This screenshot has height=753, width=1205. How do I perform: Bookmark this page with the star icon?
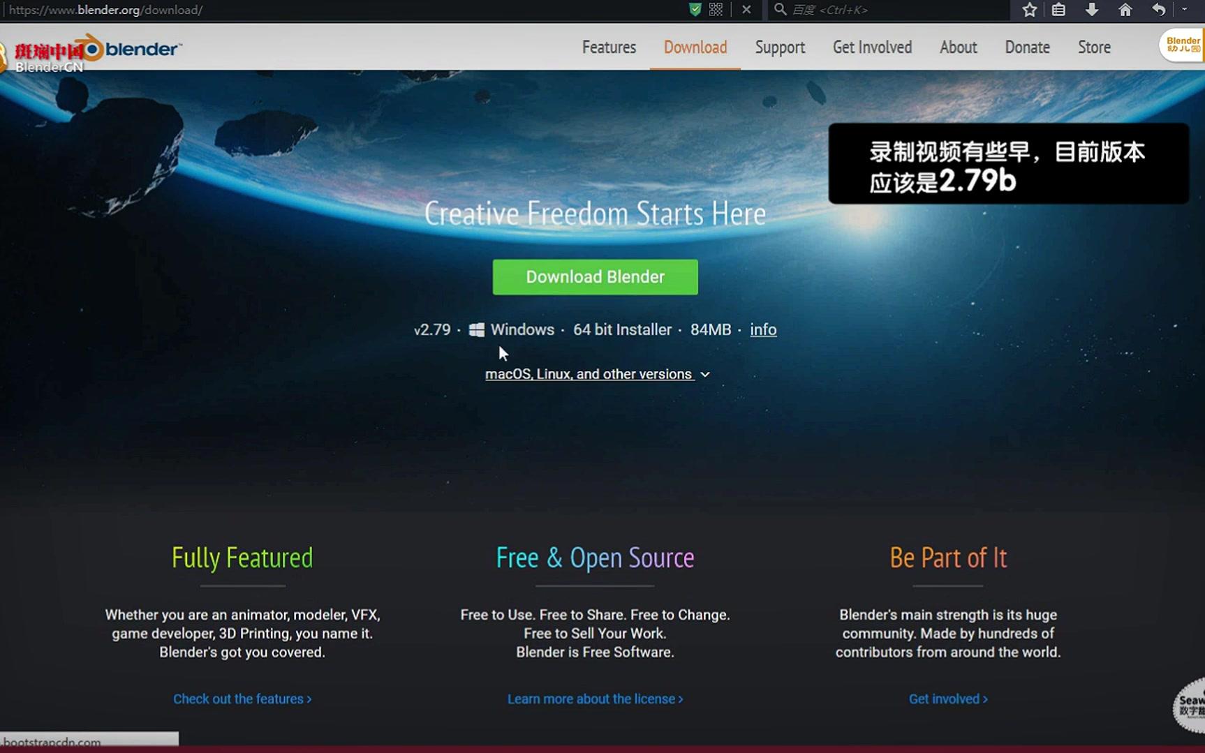pyautogui.click(x=1029, y=9)
